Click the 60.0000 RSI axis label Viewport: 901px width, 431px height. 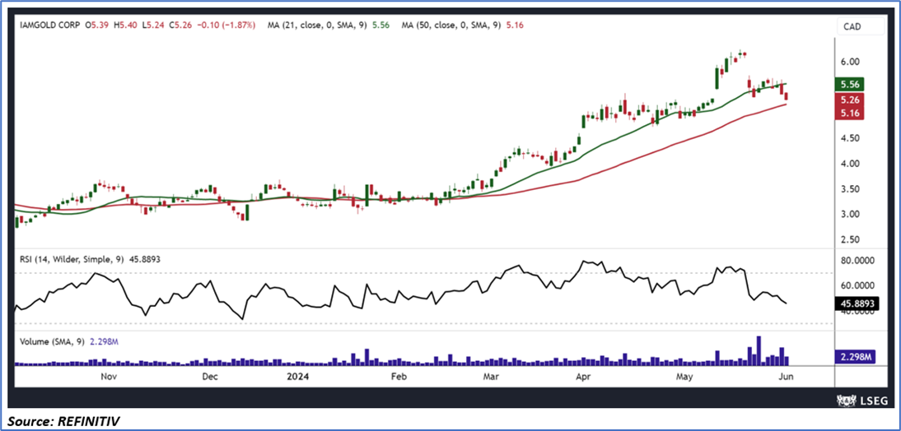click(x=857, y=285)
